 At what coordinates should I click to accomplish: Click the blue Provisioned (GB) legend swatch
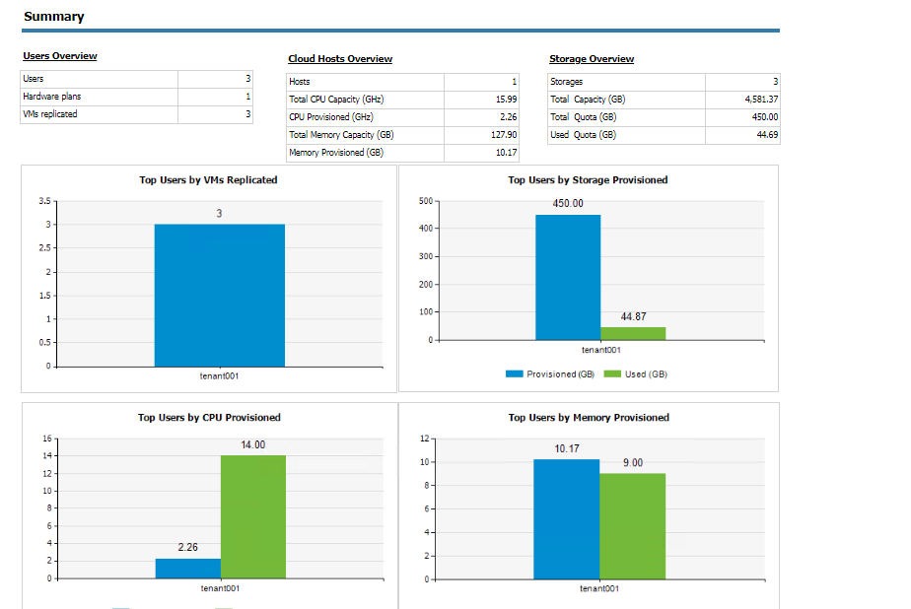[x=515, y=374]
